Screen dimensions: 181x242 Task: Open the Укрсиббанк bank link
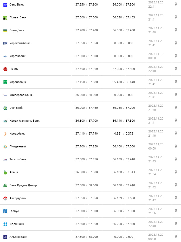tap(18, 82)
